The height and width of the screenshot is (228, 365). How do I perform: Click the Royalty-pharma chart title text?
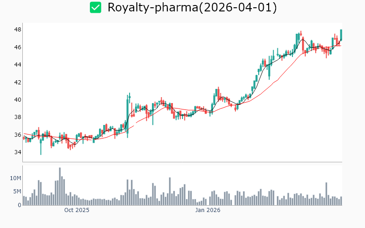tap(192, 7)
